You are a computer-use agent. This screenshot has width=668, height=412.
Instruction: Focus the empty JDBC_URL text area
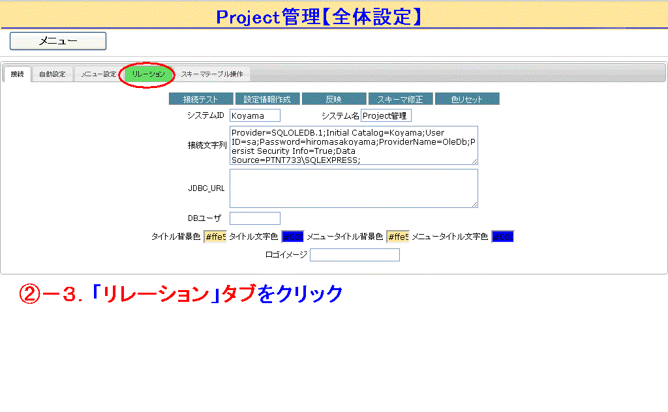(353, 188)
